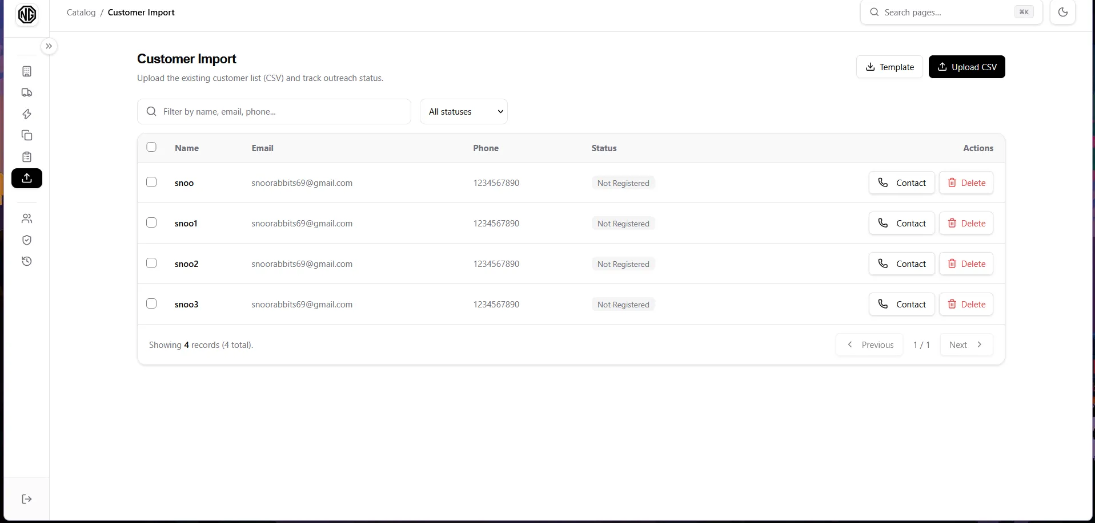
Task: Check the checkbox for snoo row
Action: point(151,182)
